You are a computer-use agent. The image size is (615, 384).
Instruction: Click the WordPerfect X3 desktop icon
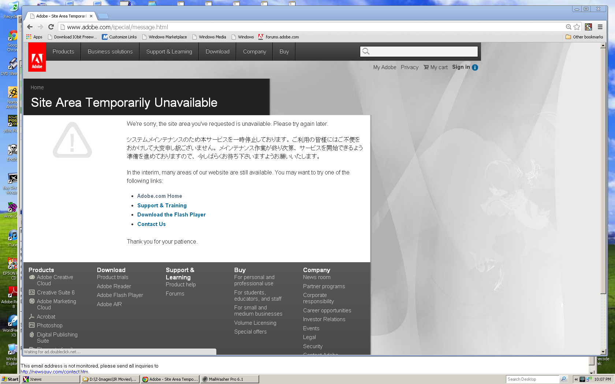click(11, 326)
